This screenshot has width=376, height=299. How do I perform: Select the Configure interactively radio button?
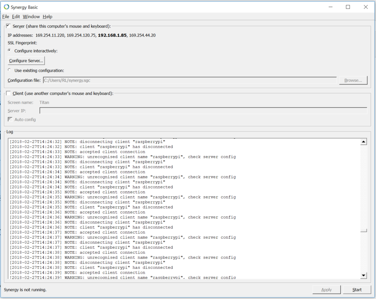click(9, 50)
